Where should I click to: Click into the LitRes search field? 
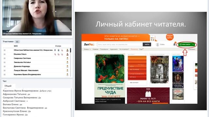click(x=120, y=45)
